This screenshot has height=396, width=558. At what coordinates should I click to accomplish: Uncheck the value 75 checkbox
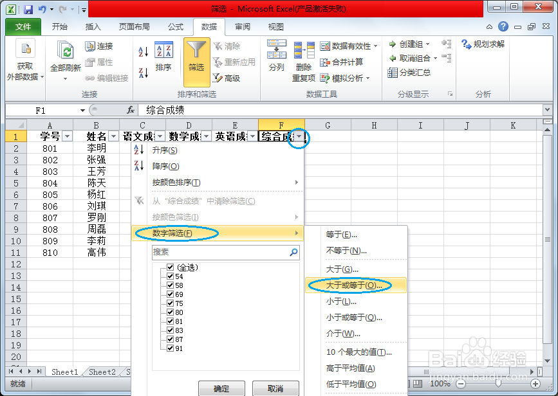pyautogui.click(x=170, y=303)
